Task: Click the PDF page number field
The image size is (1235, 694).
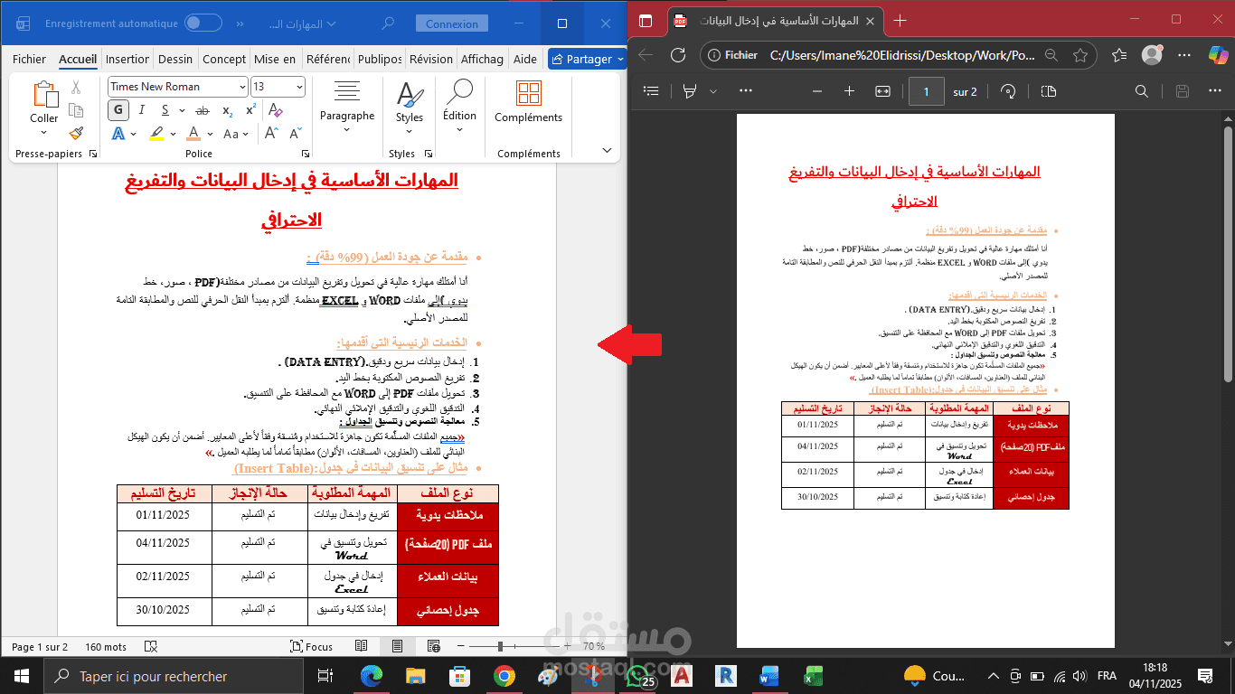Action: coord(927,91)
